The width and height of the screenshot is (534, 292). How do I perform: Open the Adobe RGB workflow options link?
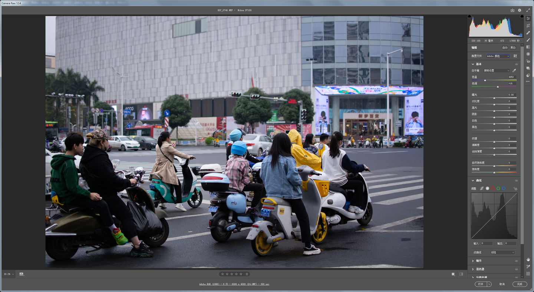tap(234, 284)
